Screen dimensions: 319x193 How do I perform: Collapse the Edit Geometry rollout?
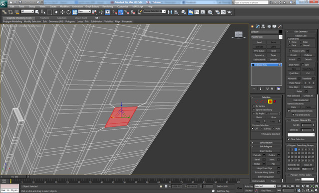pos(301,32)
